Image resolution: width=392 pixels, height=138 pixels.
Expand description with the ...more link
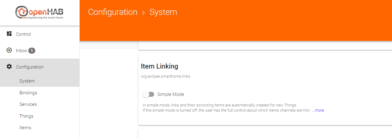[318, 110]
